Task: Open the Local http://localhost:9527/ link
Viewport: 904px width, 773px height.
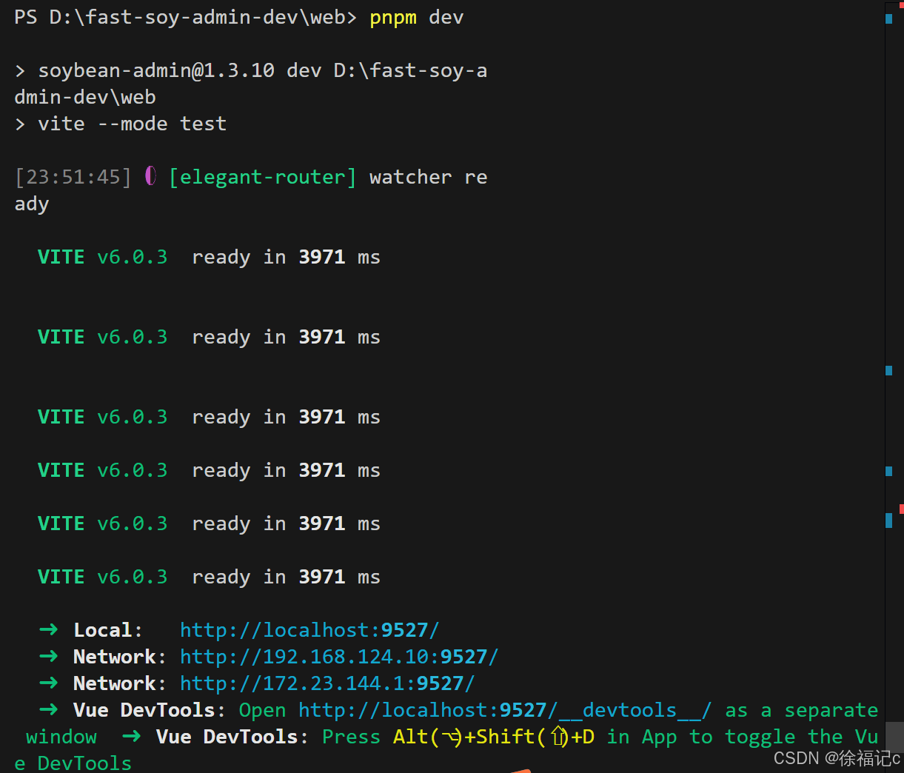Action: 309,630
